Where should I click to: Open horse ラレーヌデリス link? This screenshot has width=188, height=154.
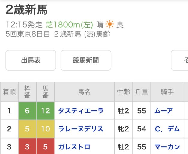point(81,129)
